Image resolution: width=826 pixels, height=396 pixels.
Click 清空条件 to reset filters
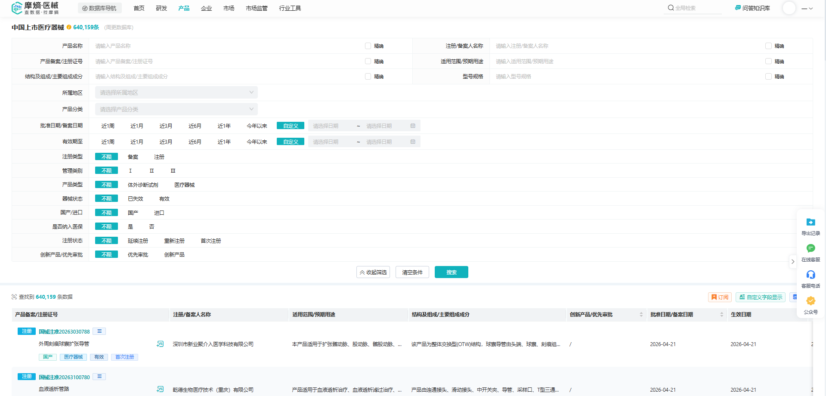point(412,272)
